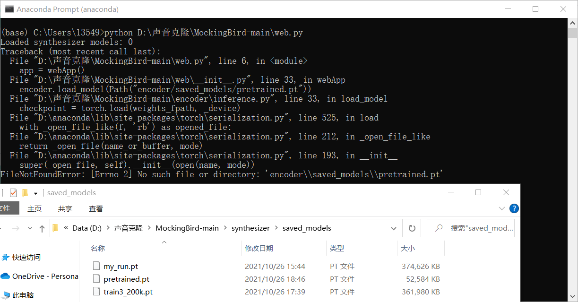Open the 共享 ribbon tab
578x302 pixels.
tap(65, 208)
